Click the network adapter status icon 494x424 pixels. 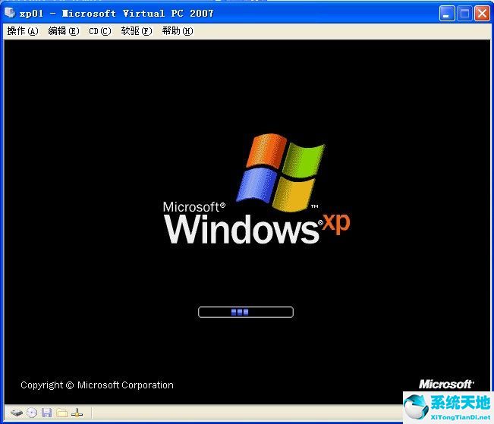(77, 413)
